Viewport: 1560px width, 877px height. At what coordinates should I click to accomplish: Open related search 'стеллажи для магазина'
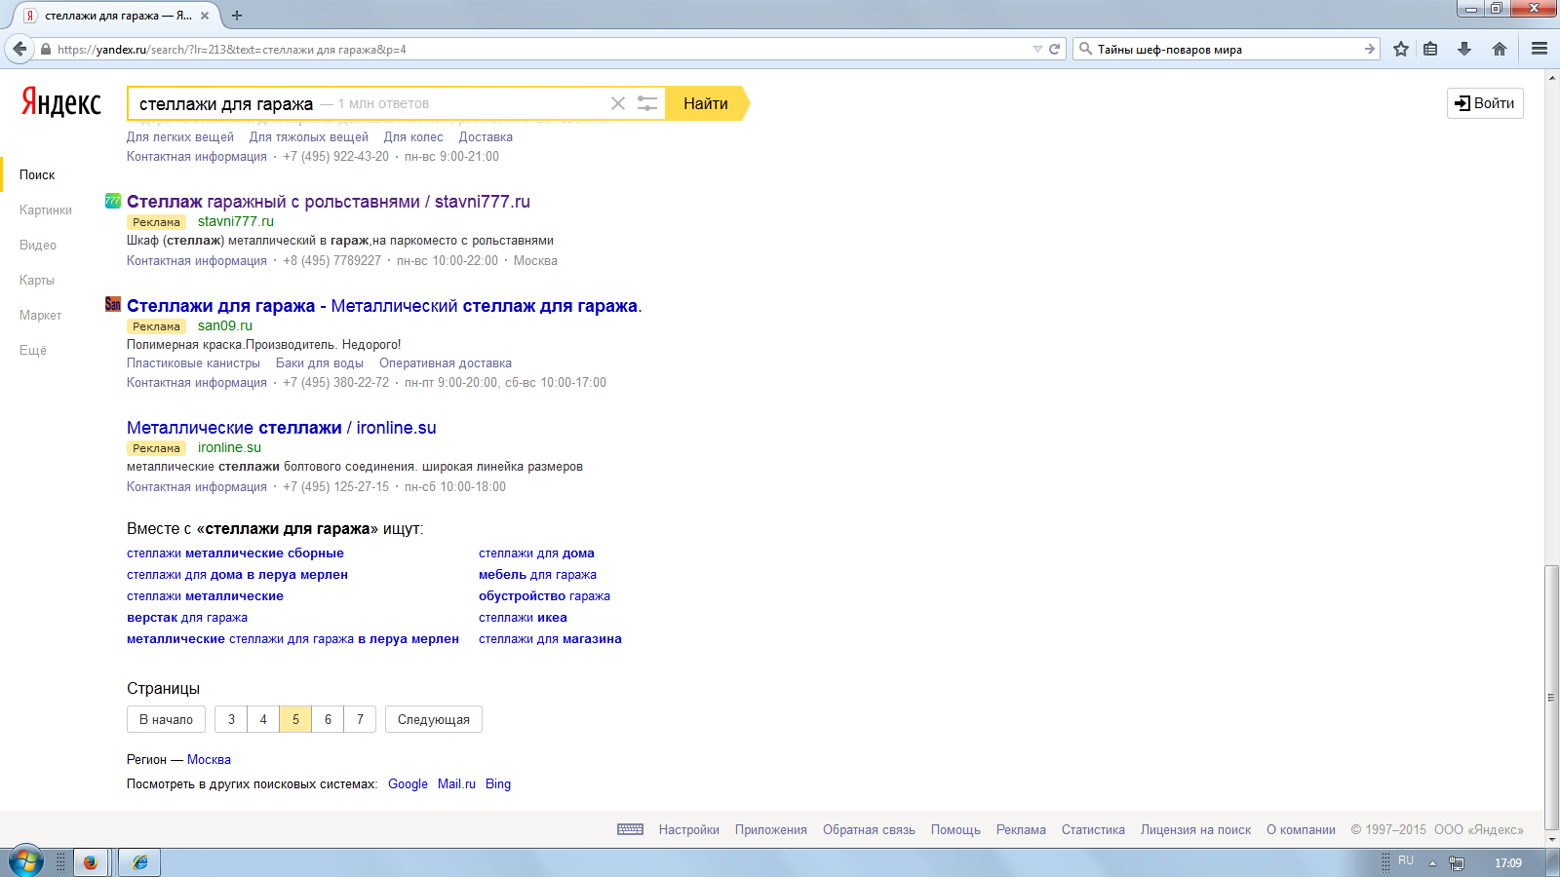[550, 639]
